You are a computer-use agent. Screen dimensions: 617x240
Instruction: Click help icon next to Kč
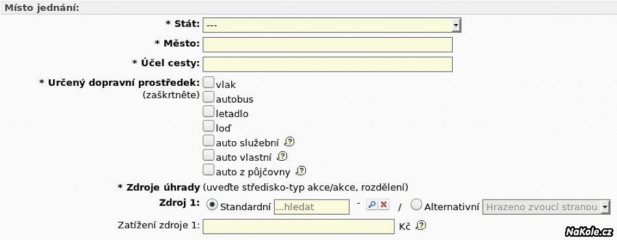[421, 226]
